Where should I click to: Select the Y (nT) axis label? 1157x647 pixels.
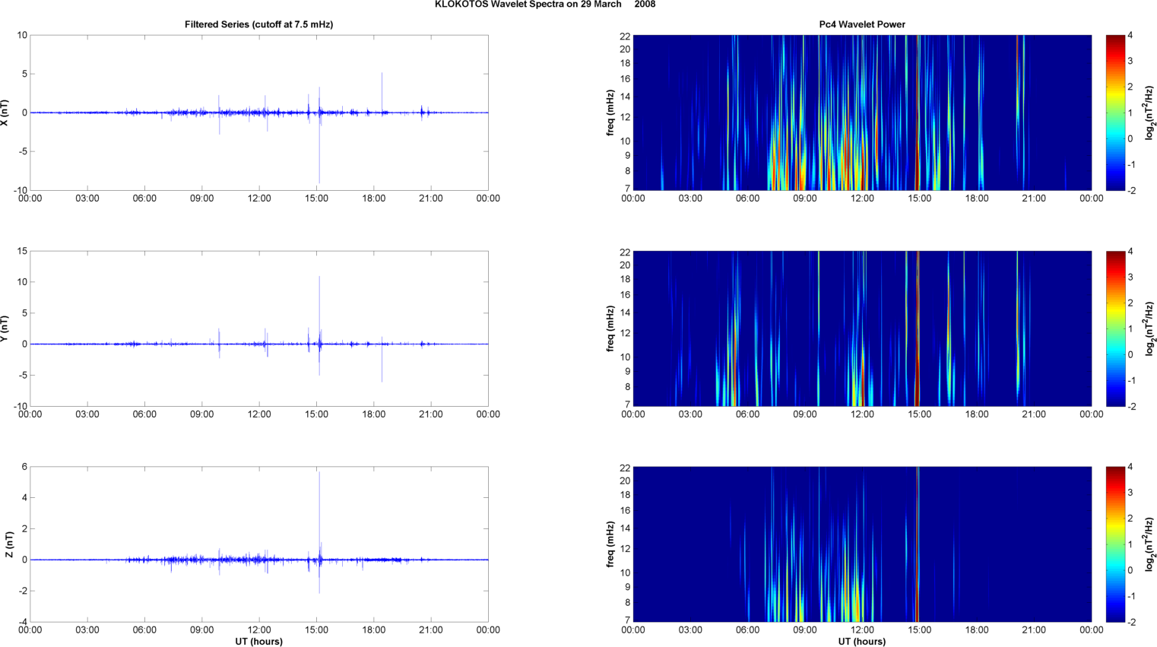tap(5, 328)
